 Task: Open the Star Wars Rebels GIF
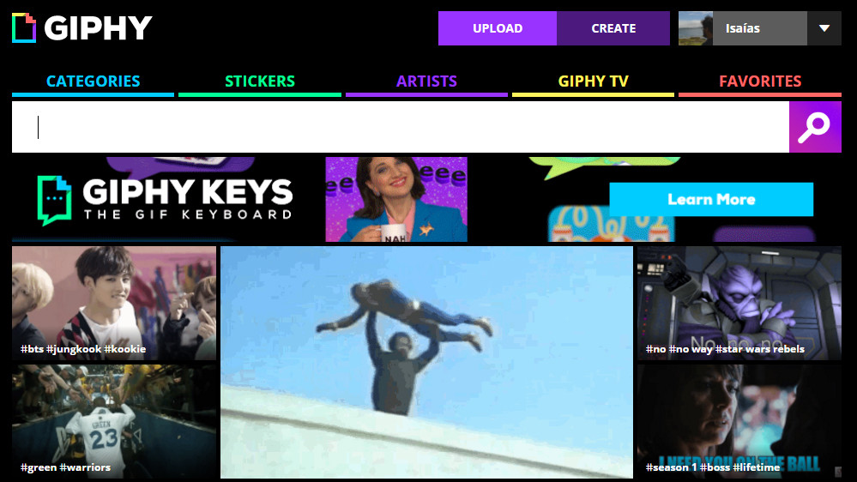pyautogui.click(x=739, y=303)
